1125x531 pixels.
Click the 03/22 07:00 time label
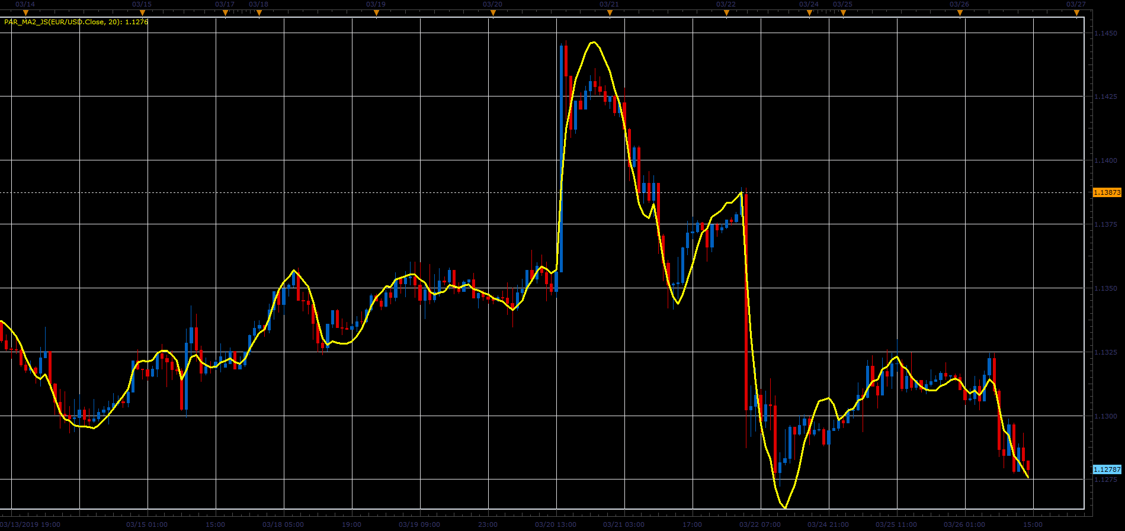tap(760, 524)
